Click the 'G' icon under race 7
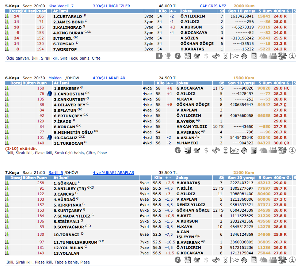 pos(178,260)
